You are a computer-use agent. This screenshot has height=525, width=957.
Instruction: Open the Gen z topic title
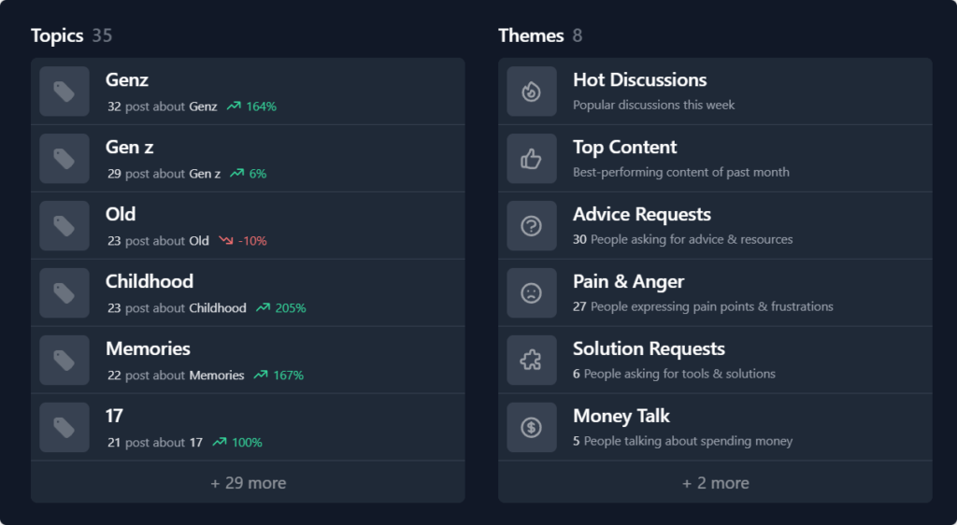coord(130,147)
